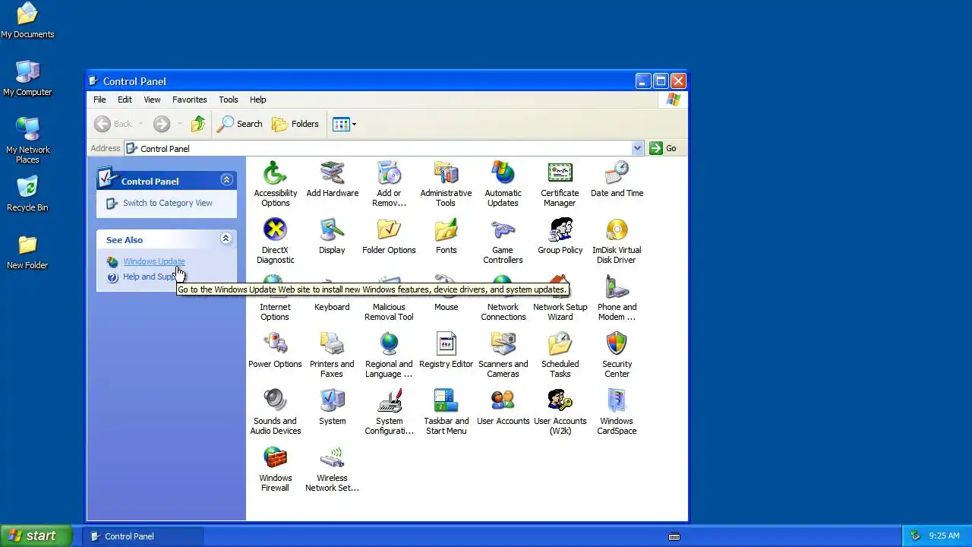Open Taskbar and Start Menu icon

pyautogui.click(x=446, y=400)
